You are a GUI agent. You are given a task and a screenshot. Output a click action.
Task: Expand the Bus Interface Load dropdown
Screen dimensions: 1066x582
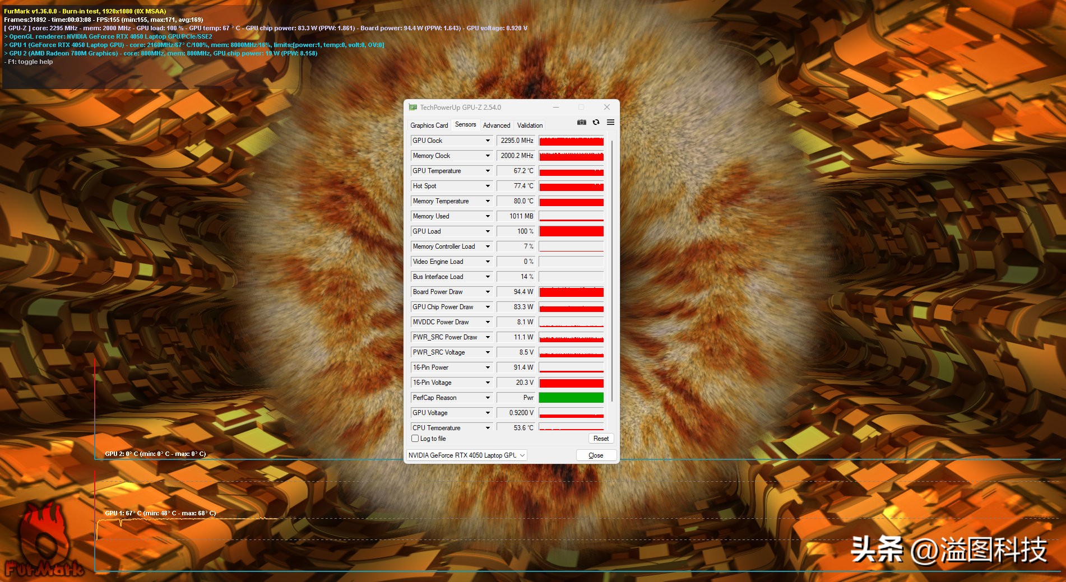488,277
